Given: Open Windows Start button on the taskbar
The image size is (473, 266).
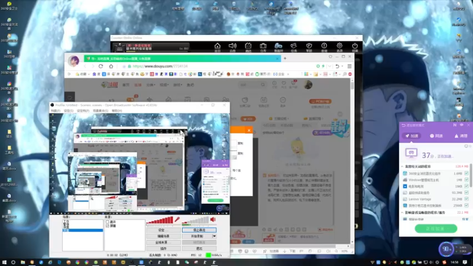Looking at the screenshot, I should [x=4, y=262].
